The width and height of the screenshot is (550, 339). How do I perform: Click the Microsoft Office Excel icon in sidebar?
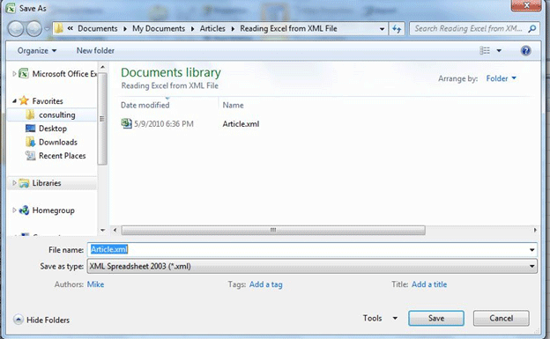24,74
